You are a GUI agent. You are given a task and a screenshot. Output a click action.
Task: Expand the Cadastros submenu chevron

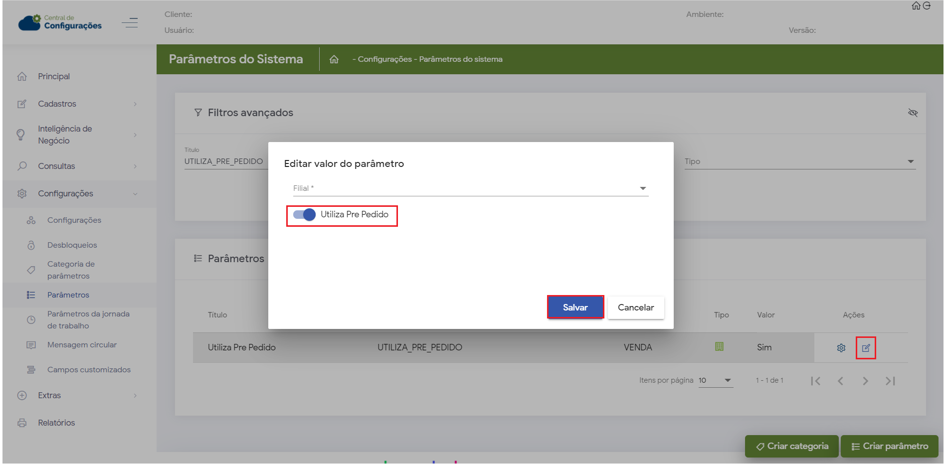pyautogui.click(x=135, y=104)
